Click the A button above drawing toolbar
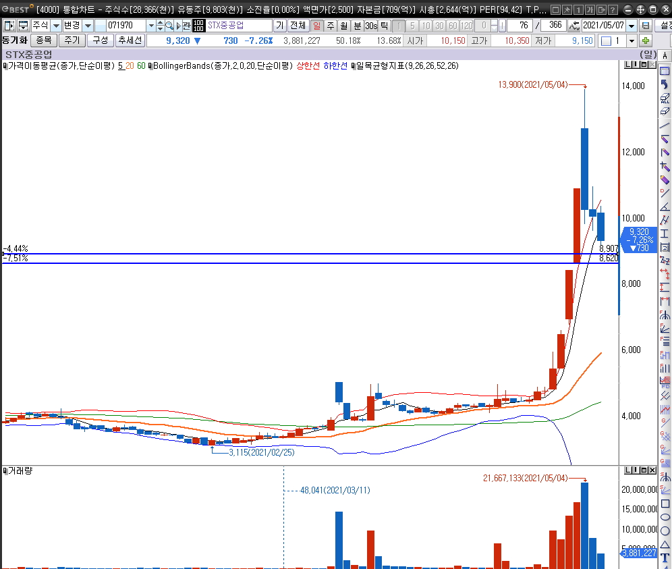Viewport: 672px width, 569px height. [665, 56]
